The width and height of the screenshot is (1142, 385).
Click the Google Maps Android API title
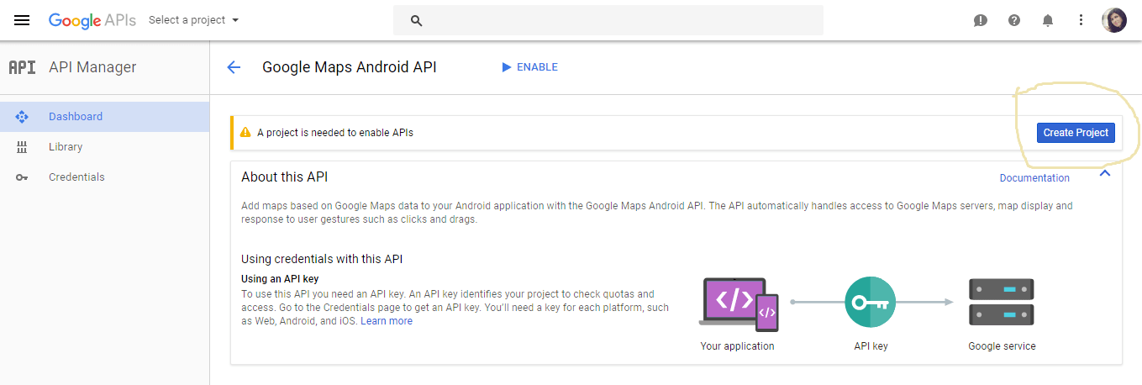click(x=350, y=67)
